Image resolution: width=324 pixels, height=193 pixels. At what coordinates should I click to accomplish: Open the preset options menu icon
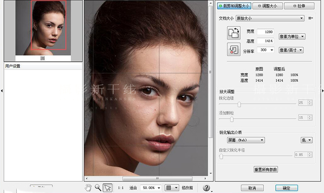310,18
